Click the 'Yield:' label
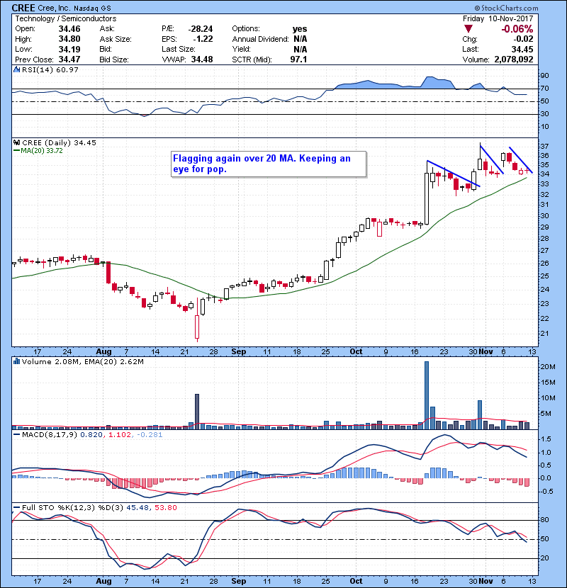567x588 pixels. point(241,49)
